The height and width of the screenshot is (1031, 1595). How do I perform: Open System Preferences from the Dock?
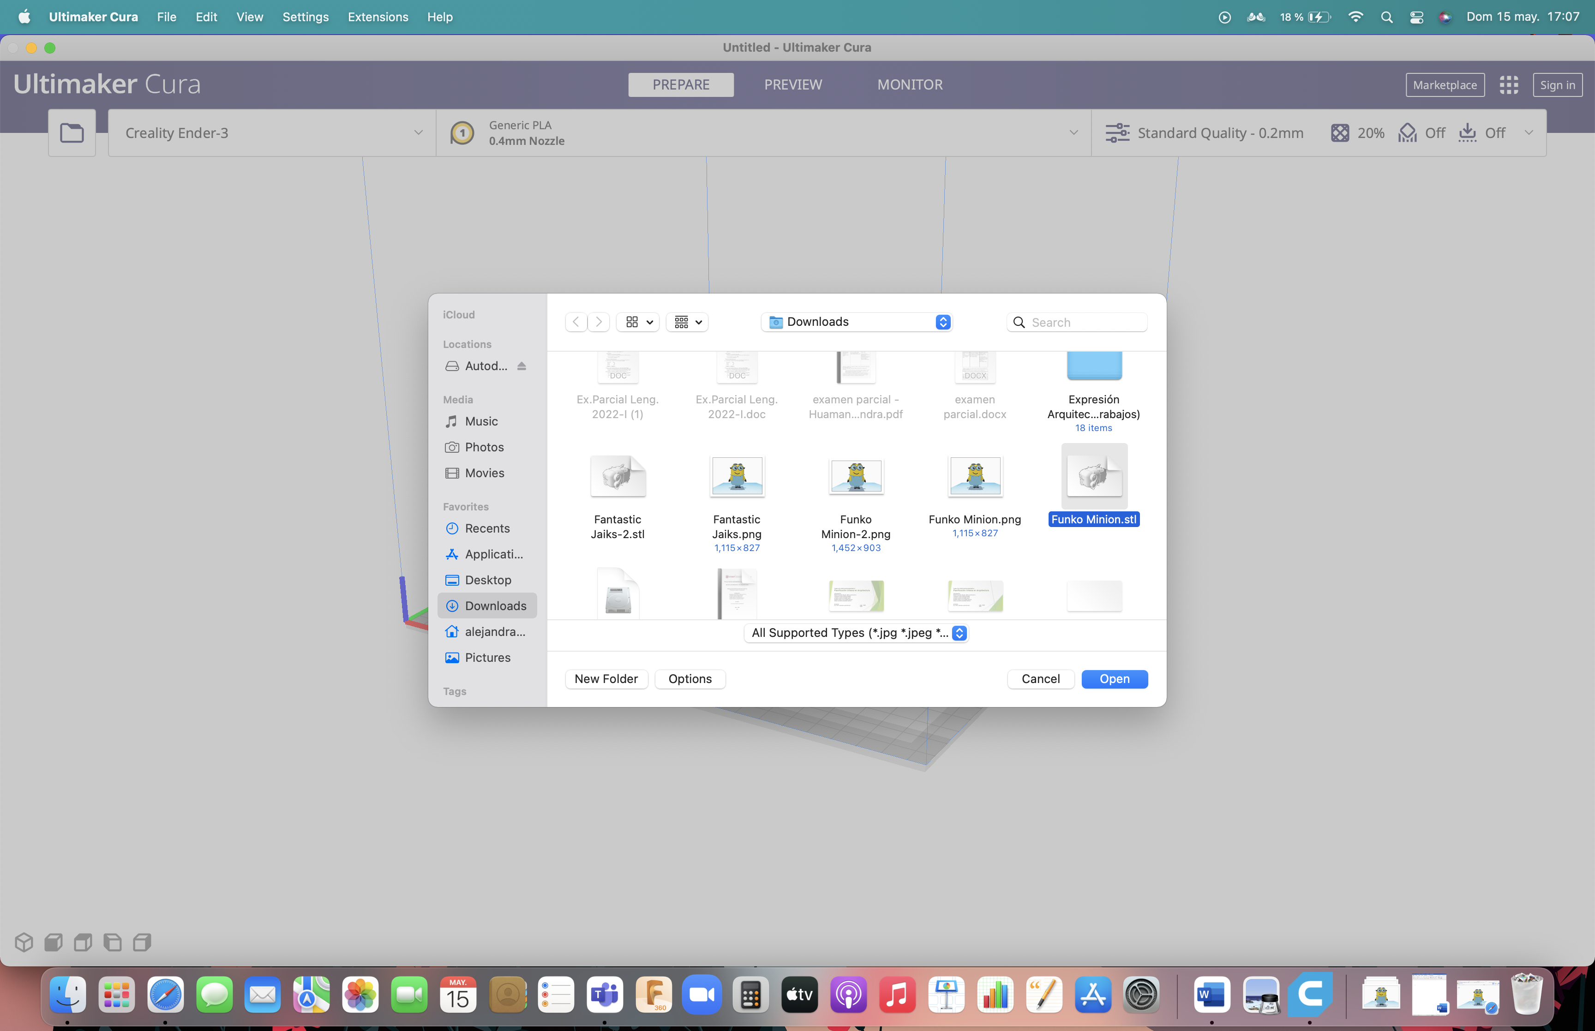point(1141,995)
